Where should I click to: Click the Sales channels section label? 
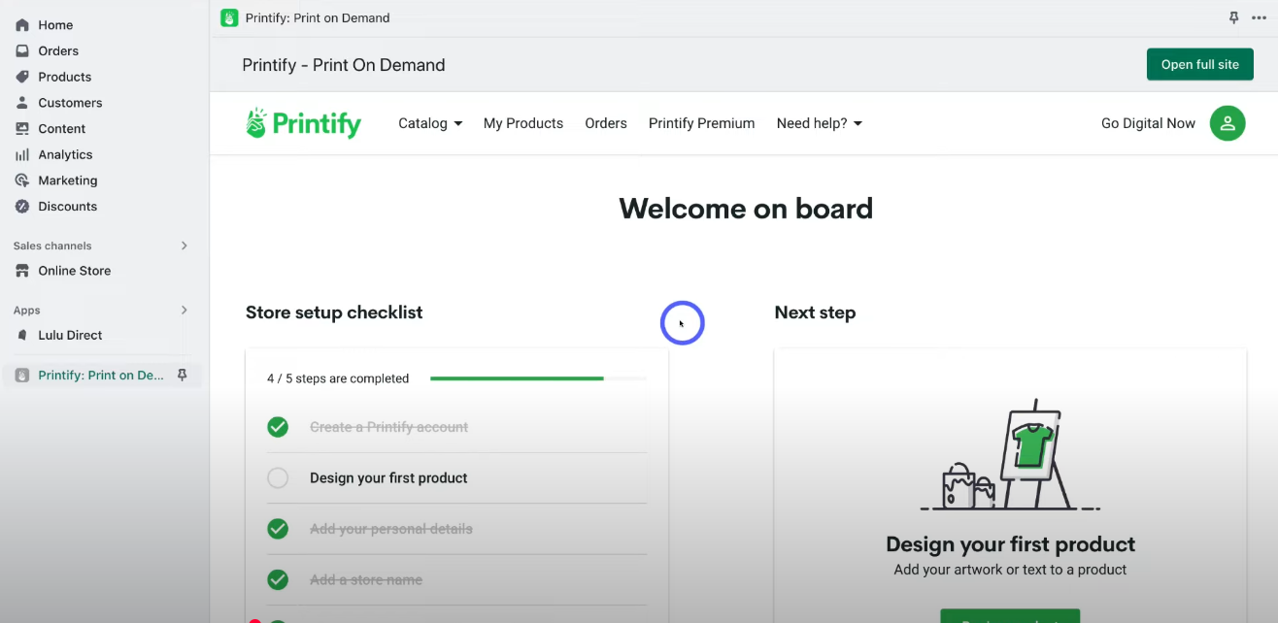[52, 246]
